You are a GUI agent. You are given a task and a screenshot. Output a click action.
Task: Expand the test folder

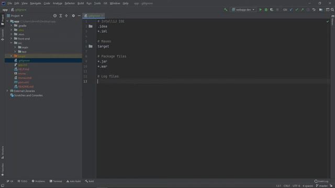[15, 52]
